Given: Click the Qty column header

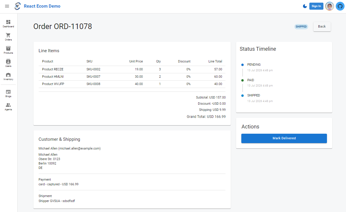Looking at the screenshot, I should click(x=158, y=61).
